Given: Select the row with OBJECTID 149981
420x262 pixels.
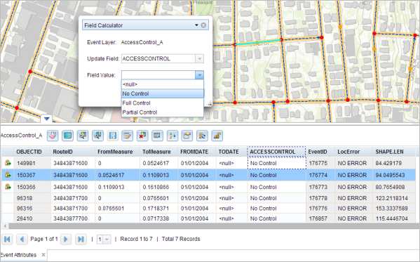Looking at the screenshot, I should (208, 163).
